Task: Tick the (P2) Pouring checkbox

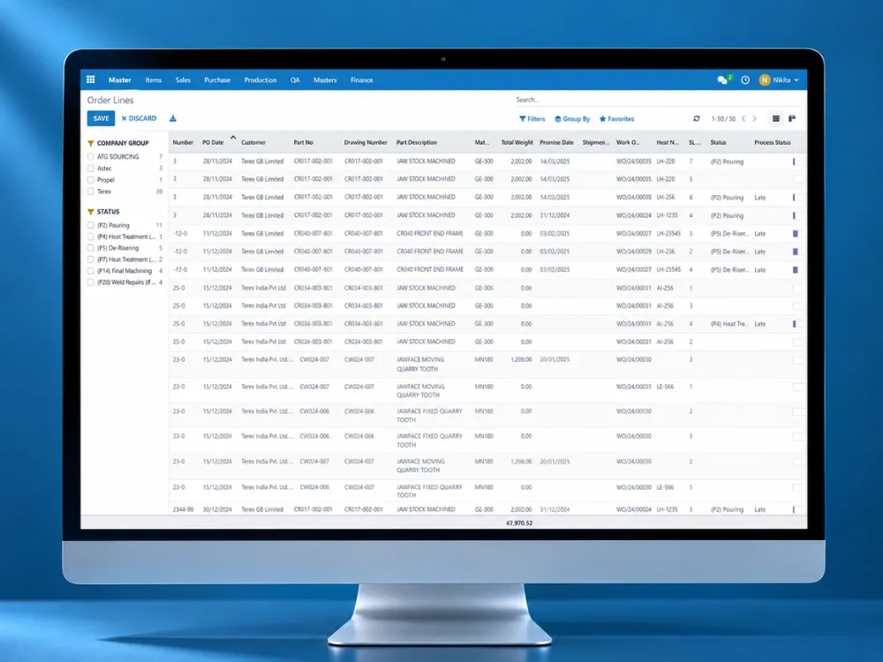Action: (91, 225)
